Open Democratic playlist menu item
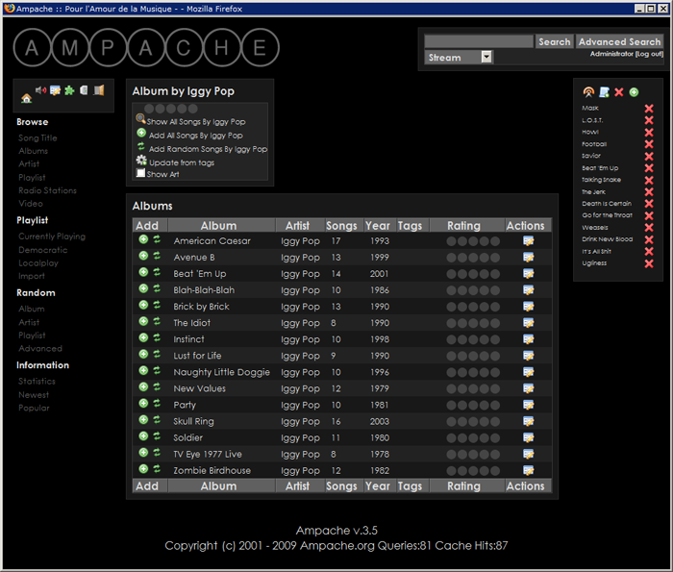673x572 pixels. coord(43,250)
